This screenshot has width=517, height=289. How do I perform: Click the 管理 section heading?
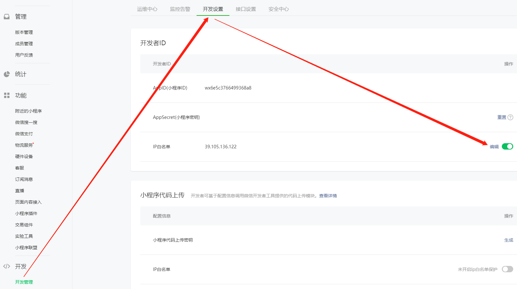(x=21, y=16)
